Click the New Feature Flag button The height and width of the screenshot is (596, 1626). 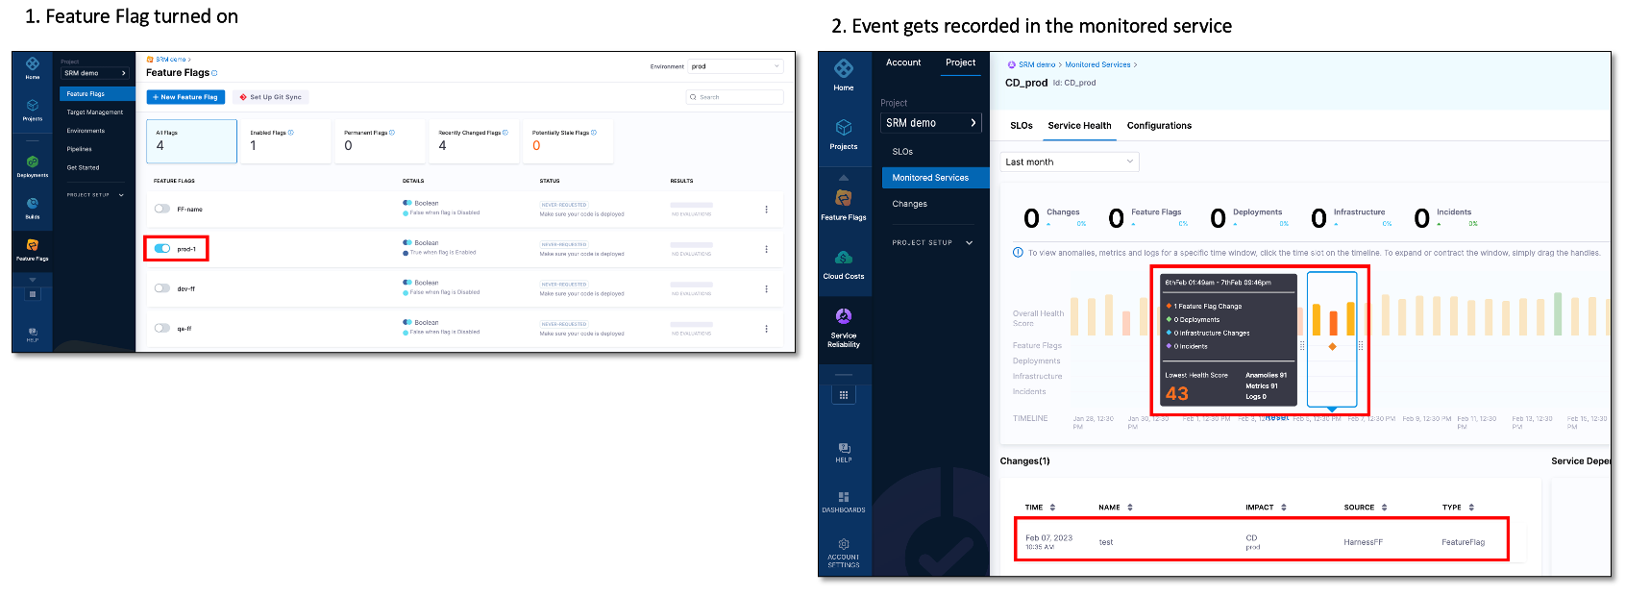click(x=185, y=97)
